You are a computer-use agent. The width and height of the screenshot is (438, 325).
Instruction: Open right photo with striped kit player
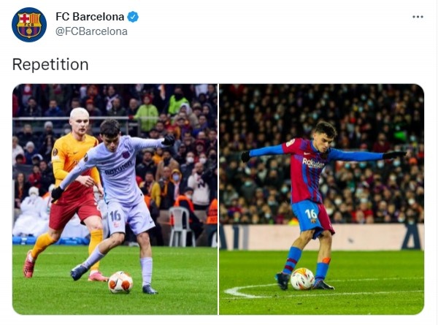[321, 199]
